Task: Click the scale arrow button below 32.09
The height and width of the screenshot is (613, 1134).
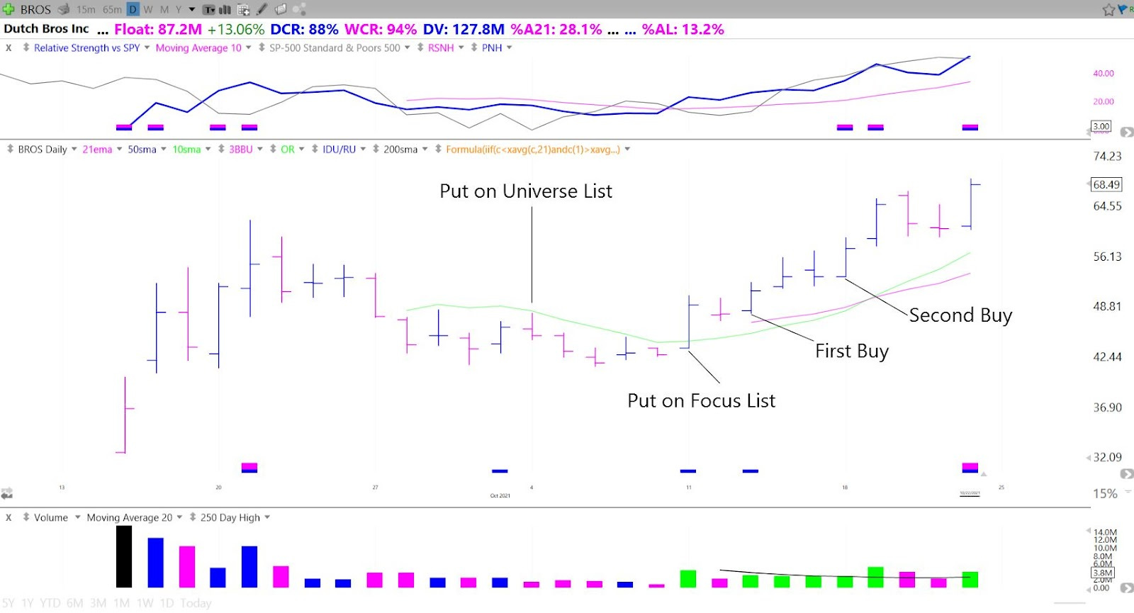Action: click(x=1125, y=473)
